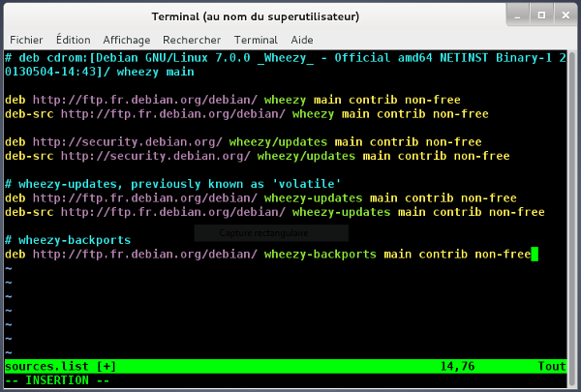Click the '-- INSERTION --' mode line
This screenshot has width=581, height=392.
click(x=57, y=380)
